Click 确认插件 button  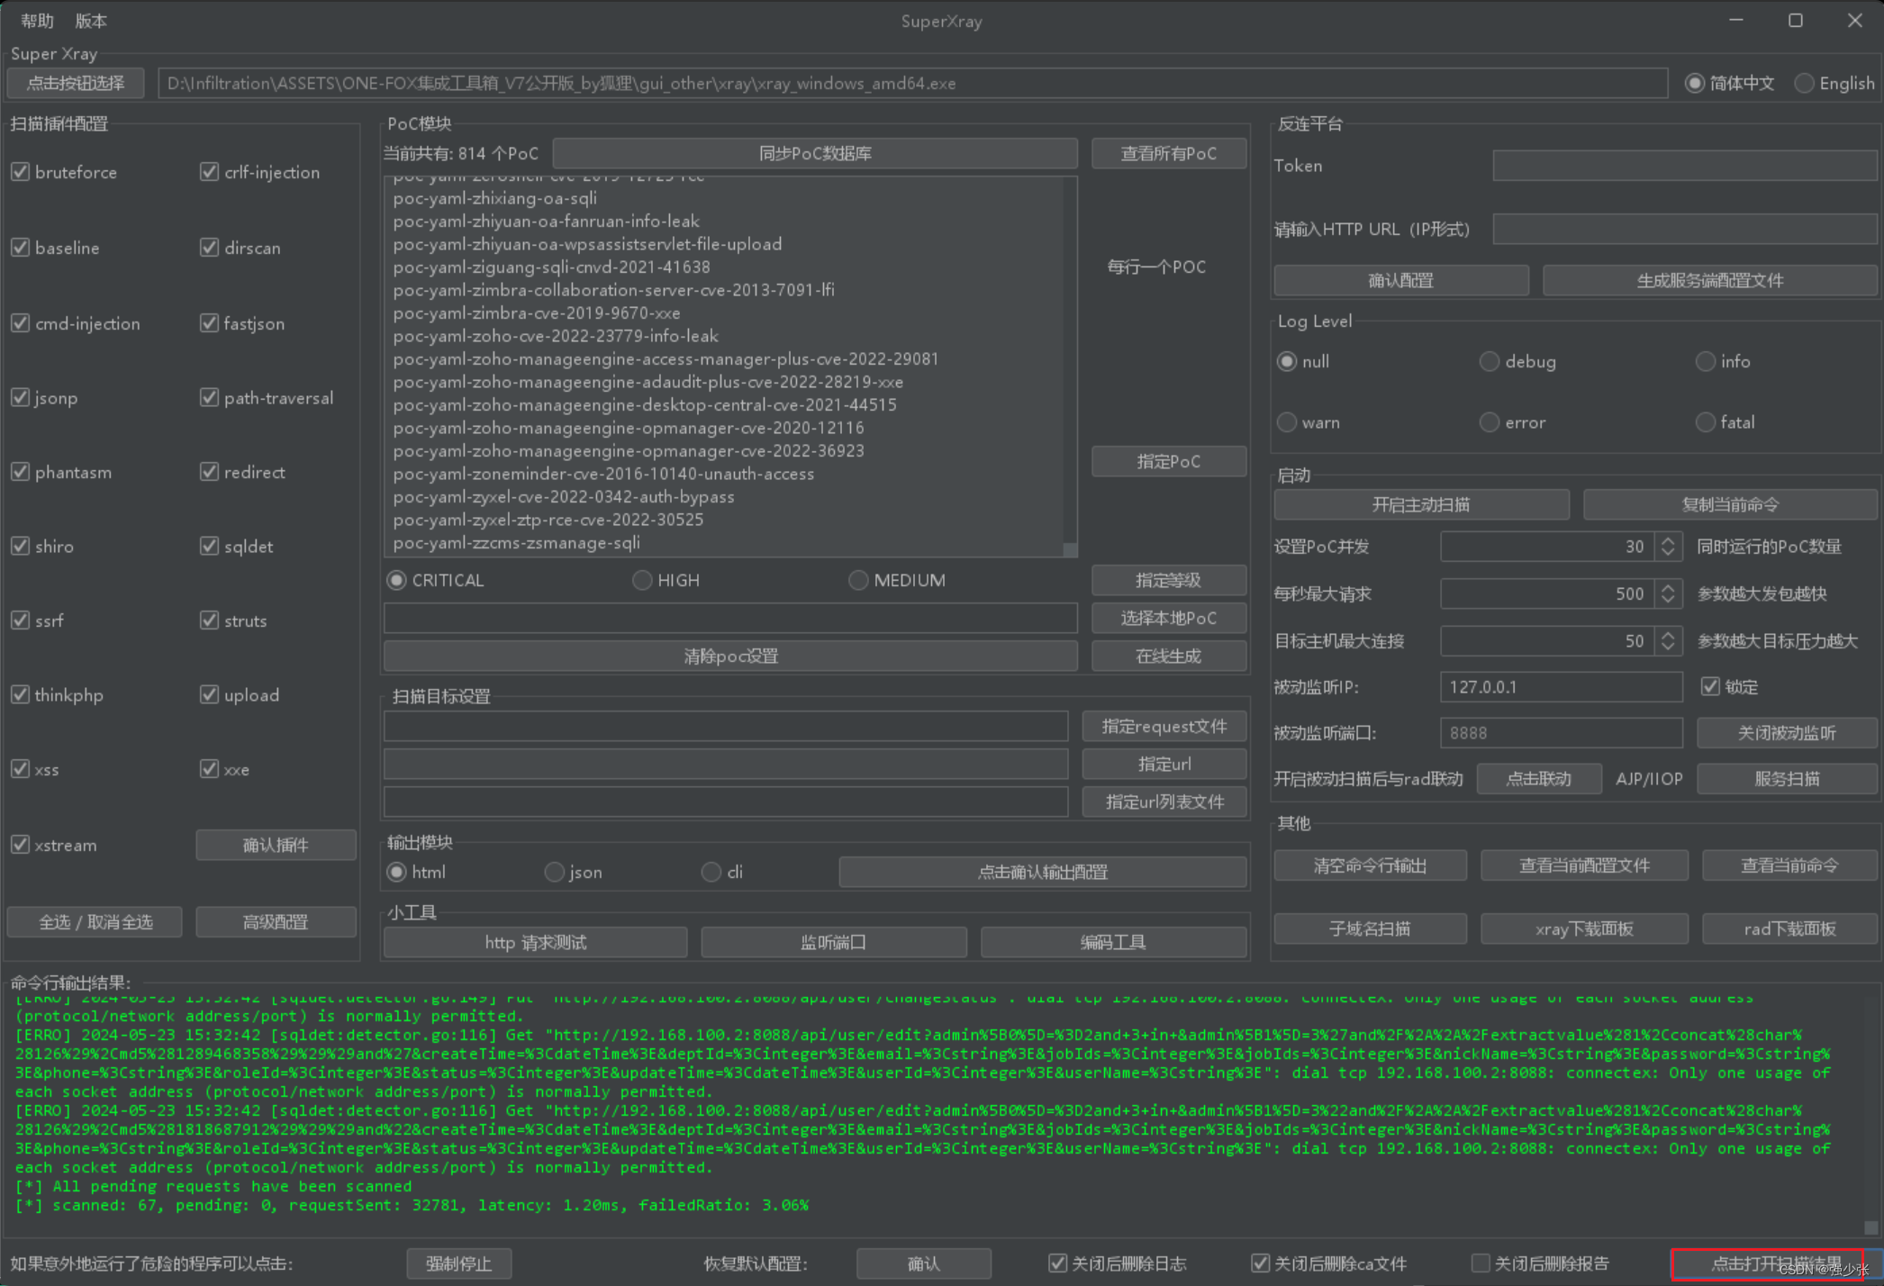[276, 845]
